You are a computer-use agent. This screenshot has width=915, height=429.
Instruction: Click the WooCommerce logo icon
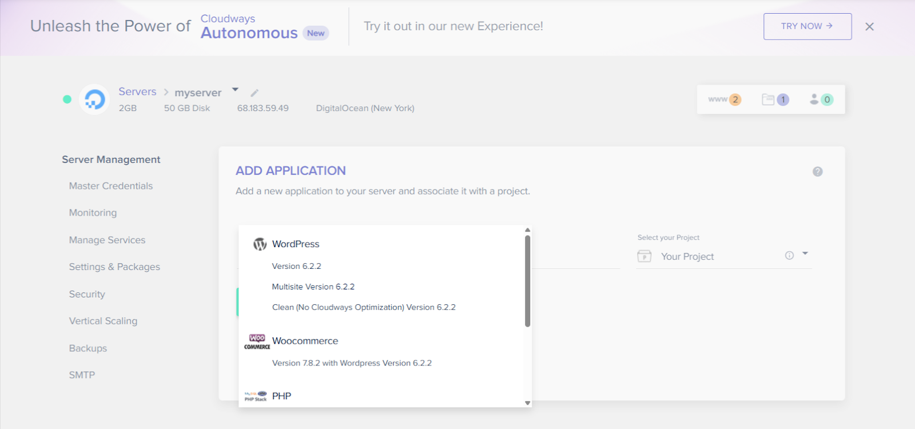click(257, 341)
